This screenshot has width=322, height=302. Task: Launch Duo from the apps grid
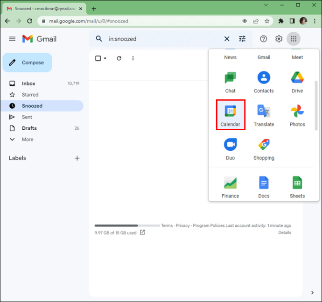click(230, 149)
